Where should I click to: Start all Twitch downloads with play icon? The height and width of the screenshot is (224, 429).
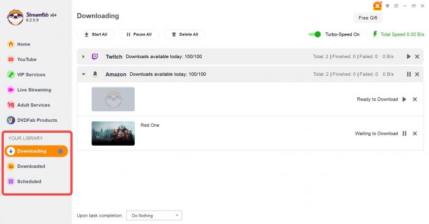pyautogui.click(x=409, y=56)
